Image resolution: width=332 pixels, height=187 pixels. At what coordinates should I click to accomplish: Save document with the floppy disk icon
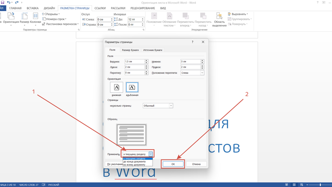coord(2,2)
